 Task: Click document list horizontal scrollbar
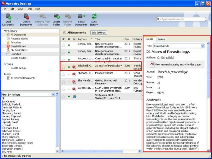tap(94, 151)
